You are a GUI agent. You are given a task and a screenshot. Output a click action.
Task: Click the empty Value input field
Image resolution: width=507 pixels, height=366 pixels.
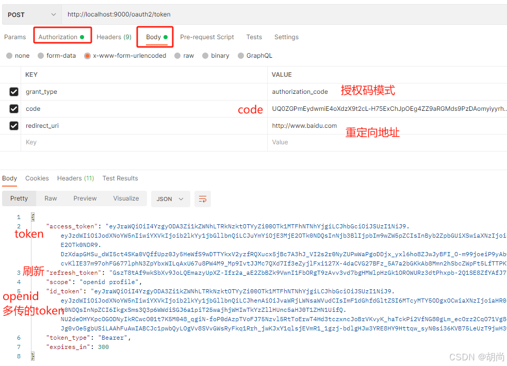coord(387,142)
